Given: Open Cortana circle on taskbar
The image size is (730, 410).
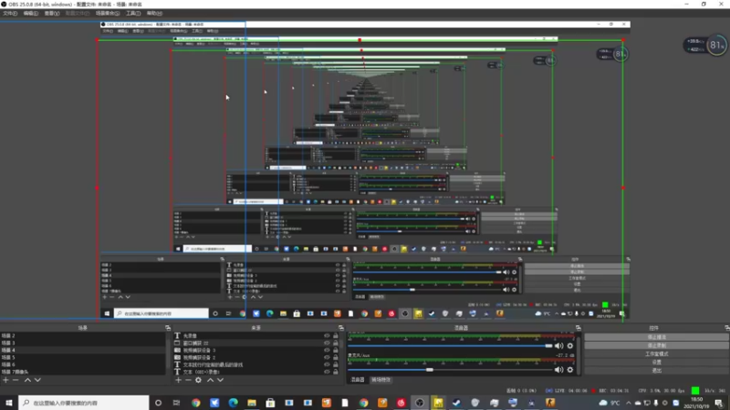Looking at the screenshot, I should pyautogui.click(x=158, y=403).
